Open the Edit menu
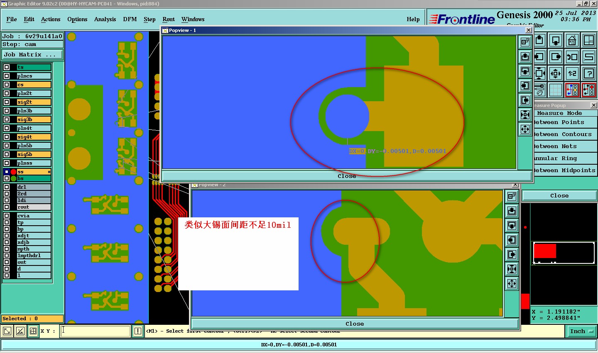This screenshot has width=598, height=353. tap(29, 19)
